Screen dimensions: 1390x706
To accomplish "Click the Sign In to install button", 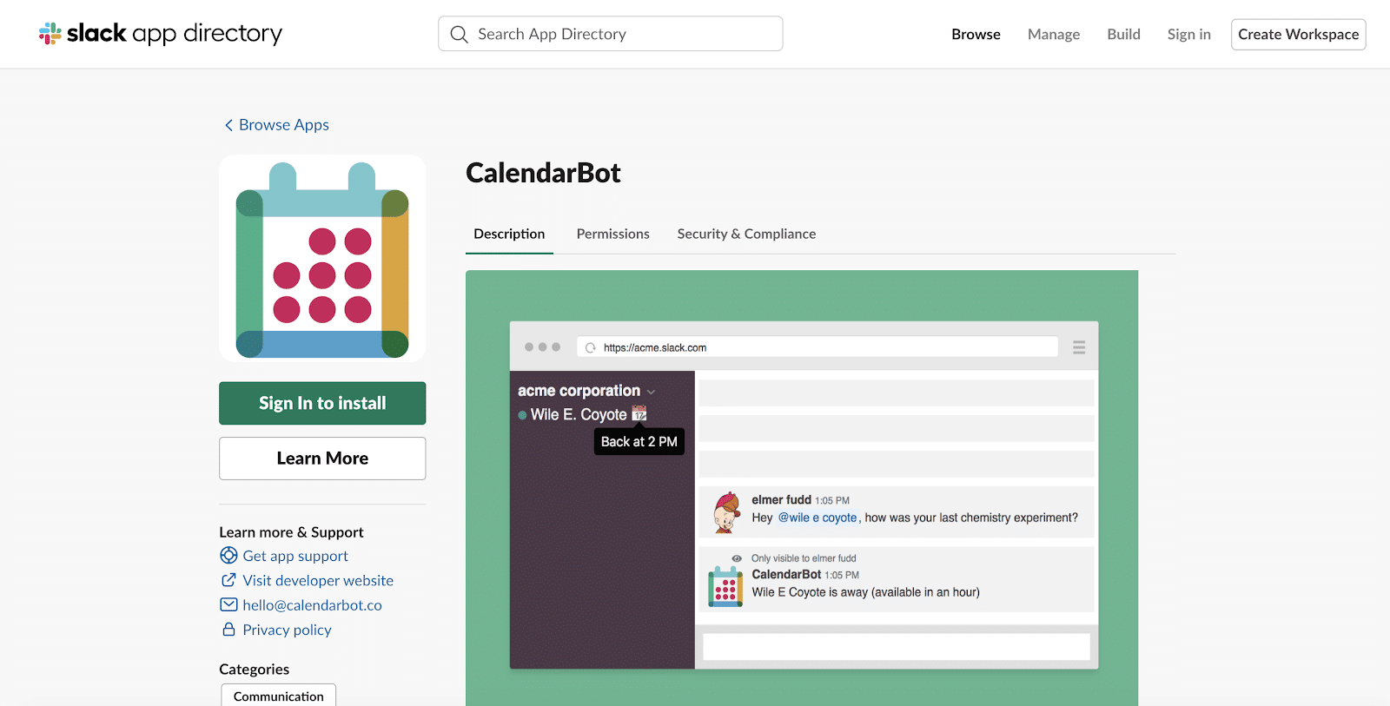I will (322, 403).
